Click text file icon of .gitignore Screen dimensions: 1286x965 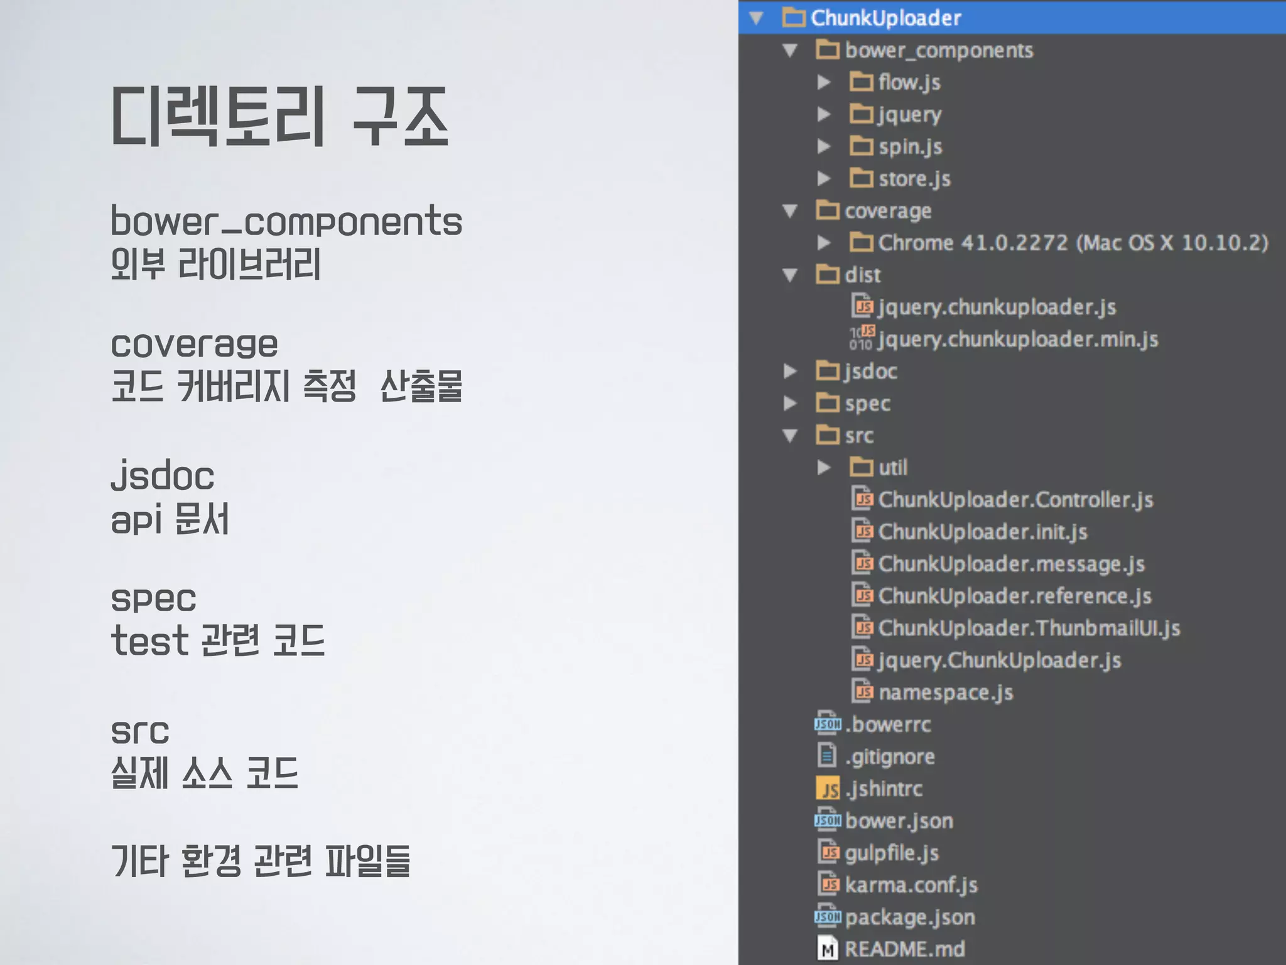pos(828,756)
